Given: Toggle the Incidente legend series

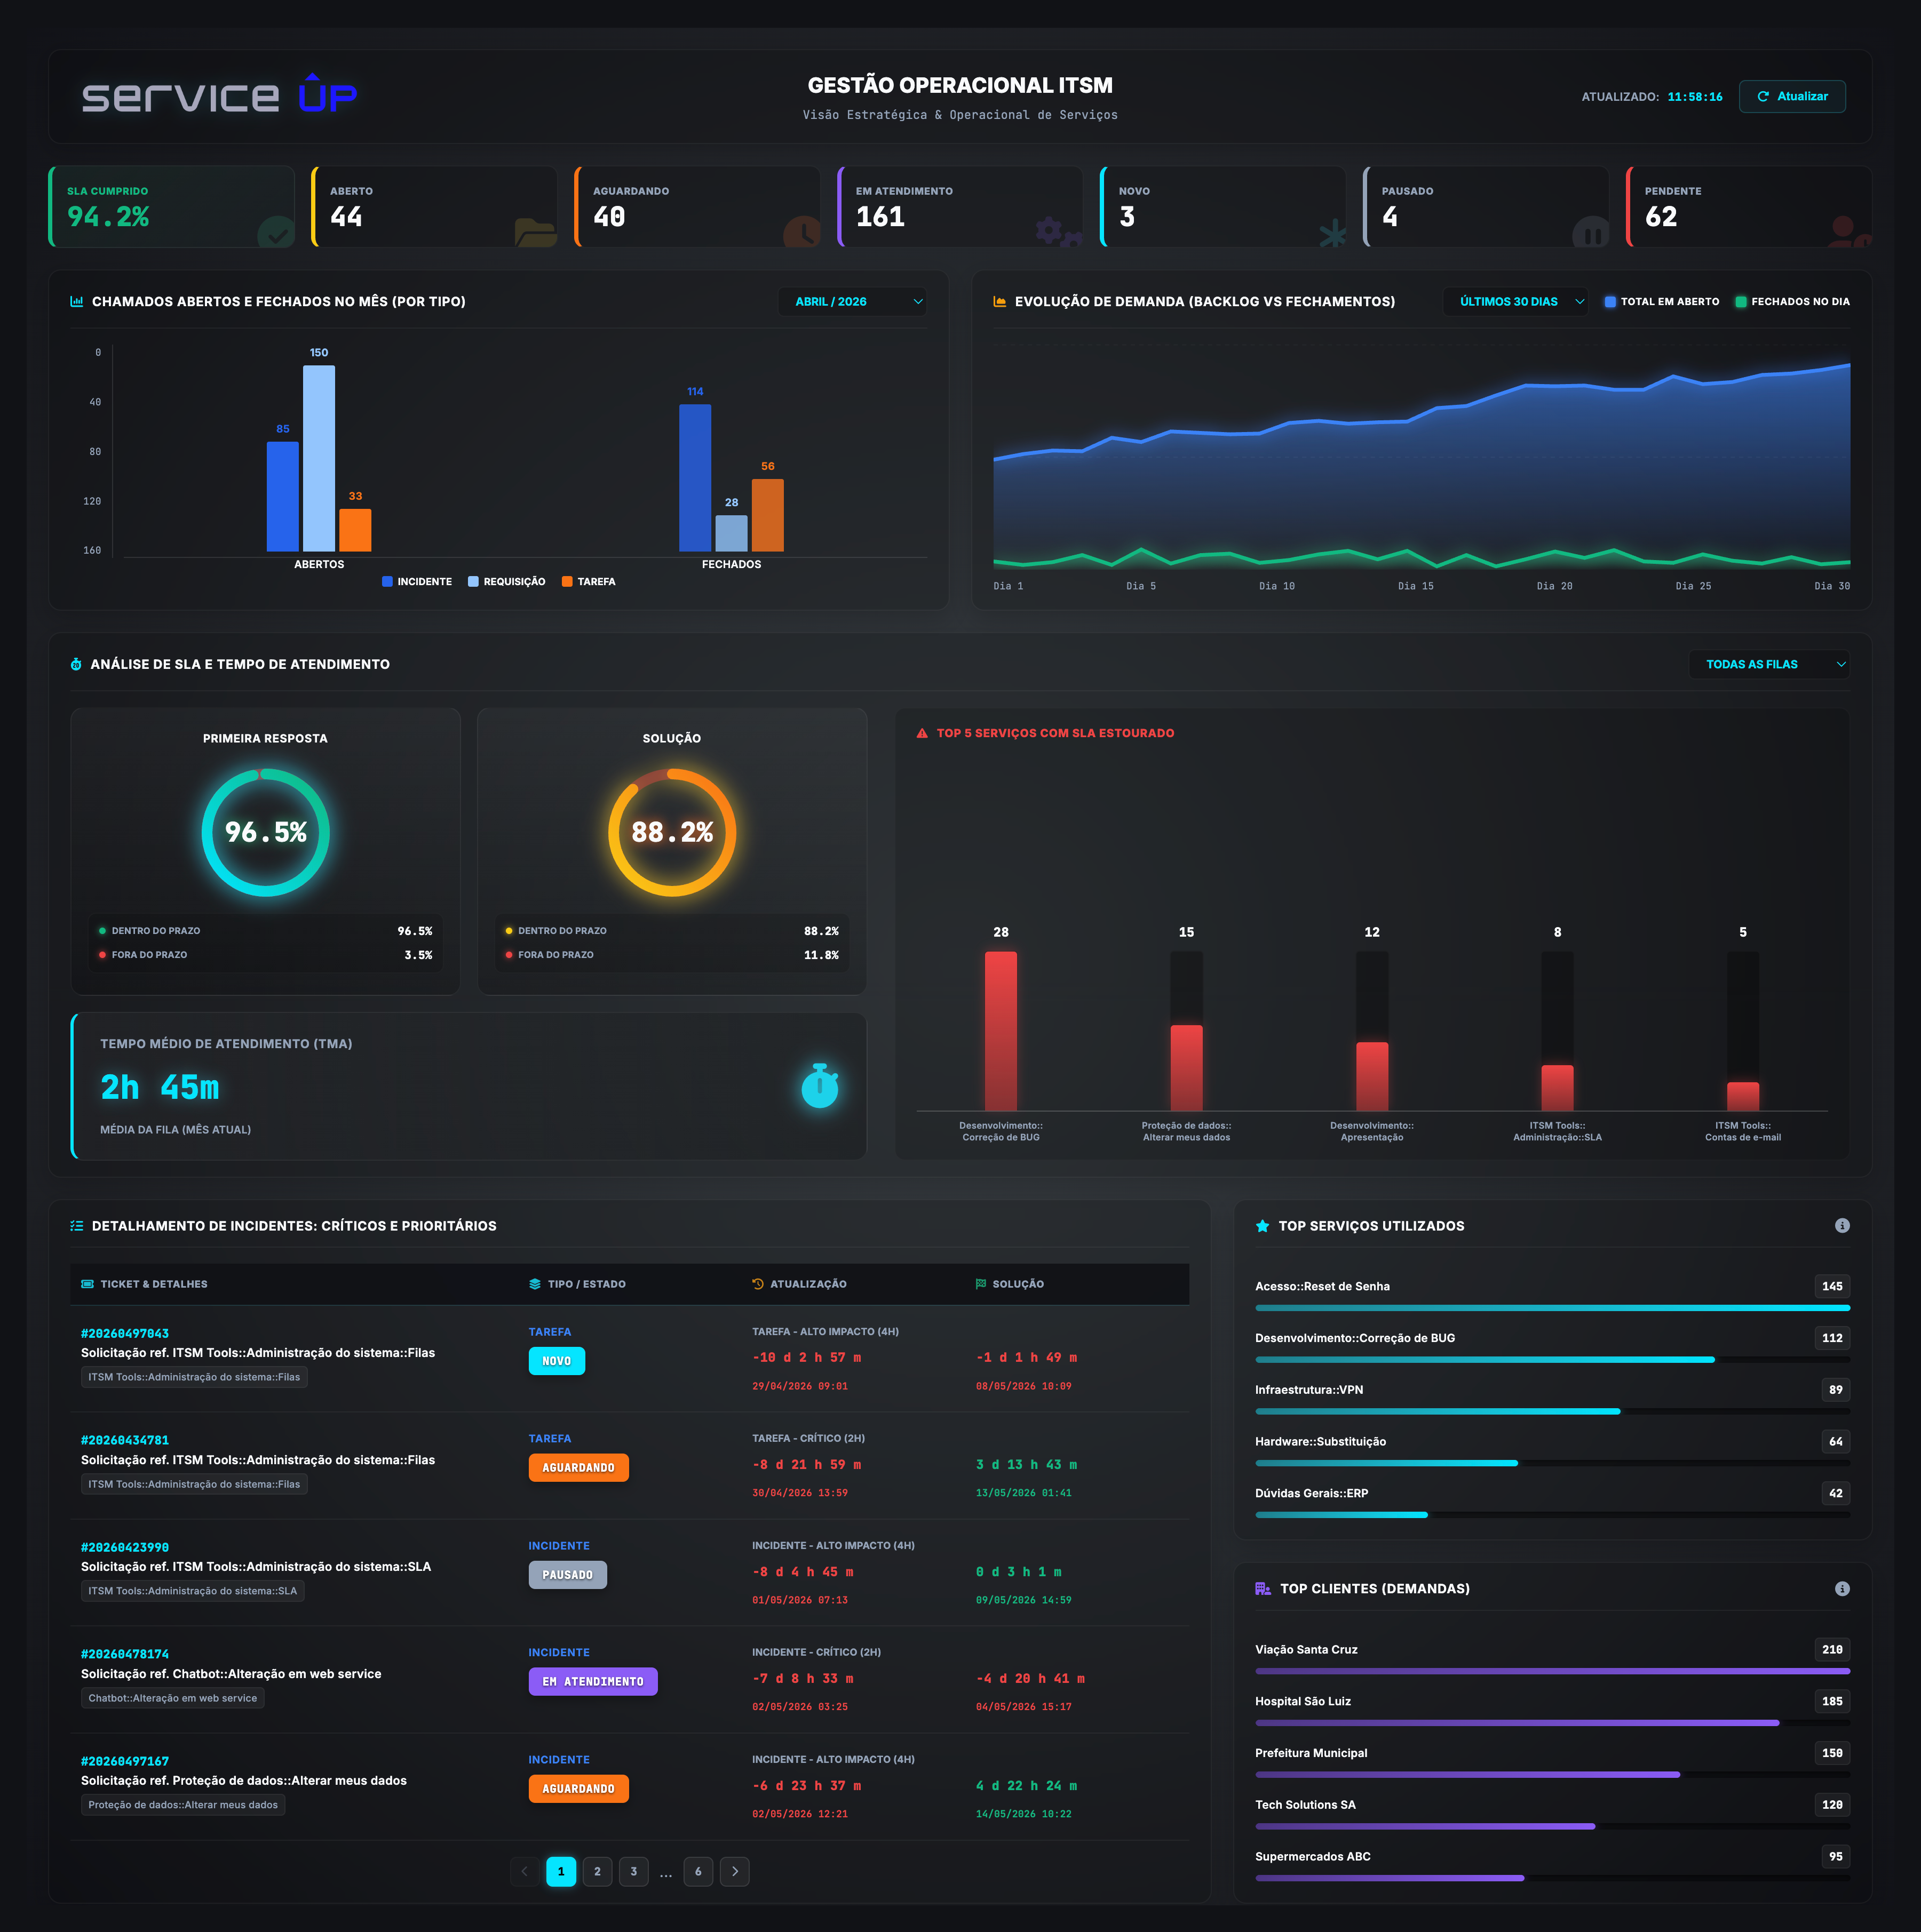Looking at the screenshot, I should click(417, 582).
